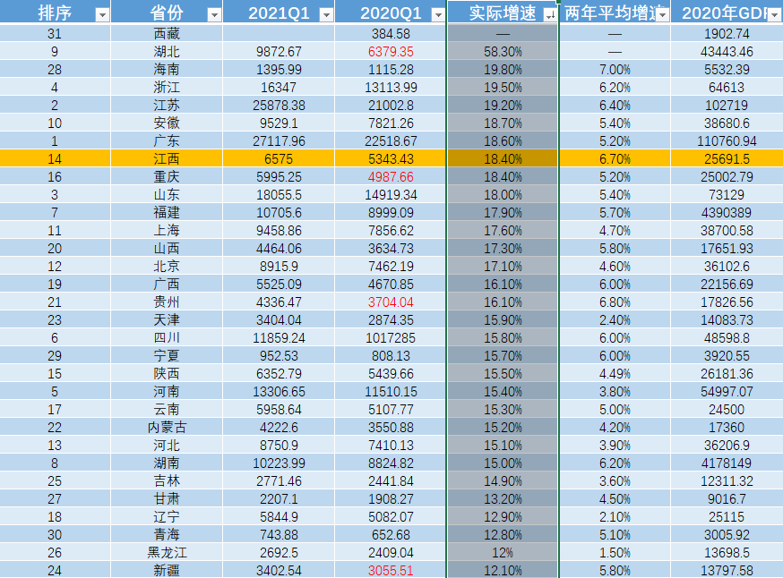Screen dimensions: 783x578
Task: Click red value 4987.66 for 重庆
Action: 391,176
